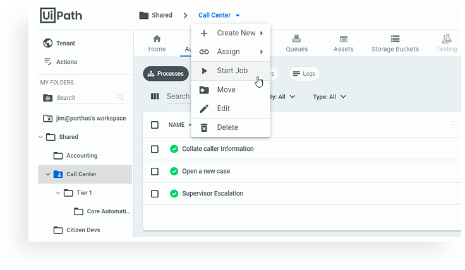Viewport: 465px width, 270px height.
Task: Open jim@porthos's workspace
Action: [91, 118]
